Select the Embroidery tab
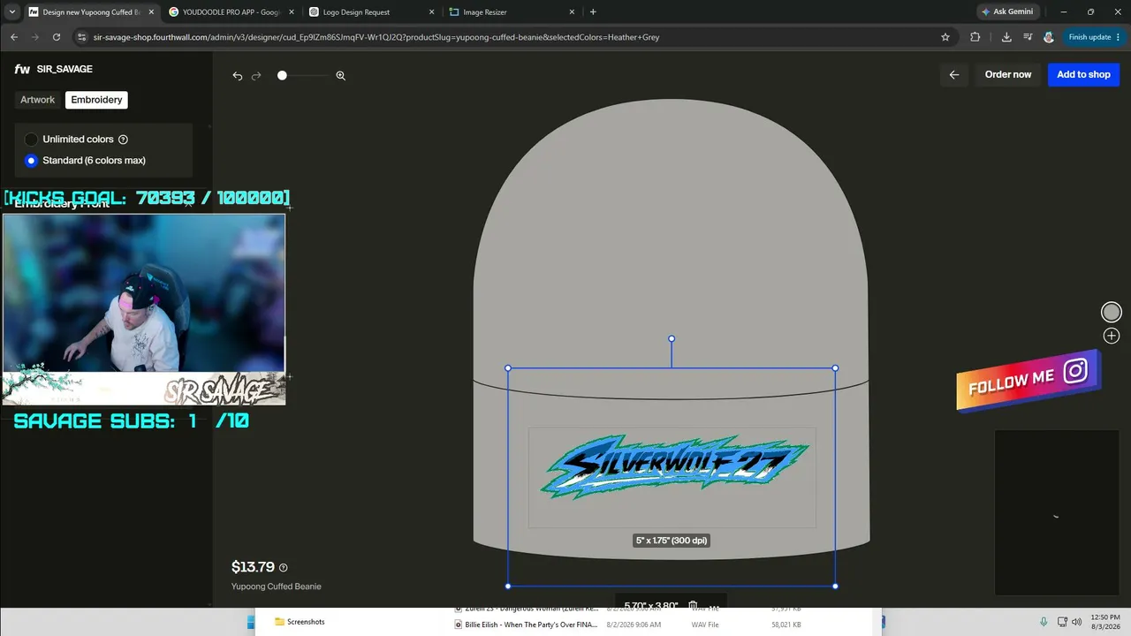 (96, 100)
